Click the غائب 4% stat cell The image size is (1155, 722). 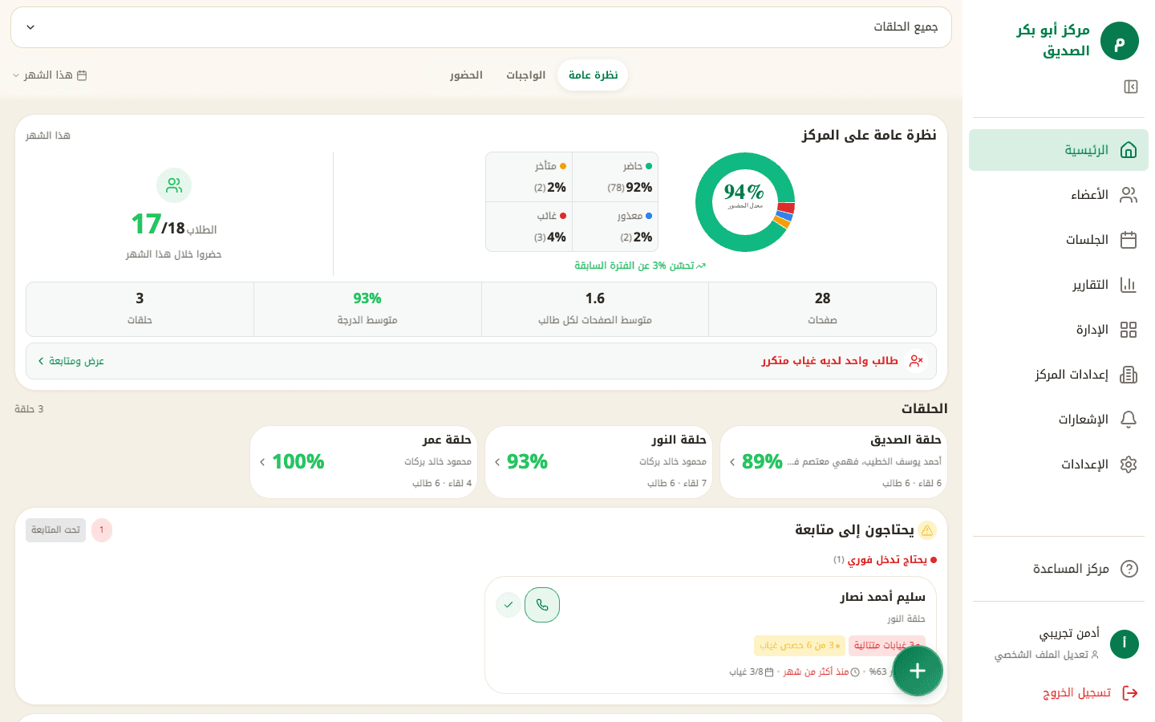(x=529, y=227)
